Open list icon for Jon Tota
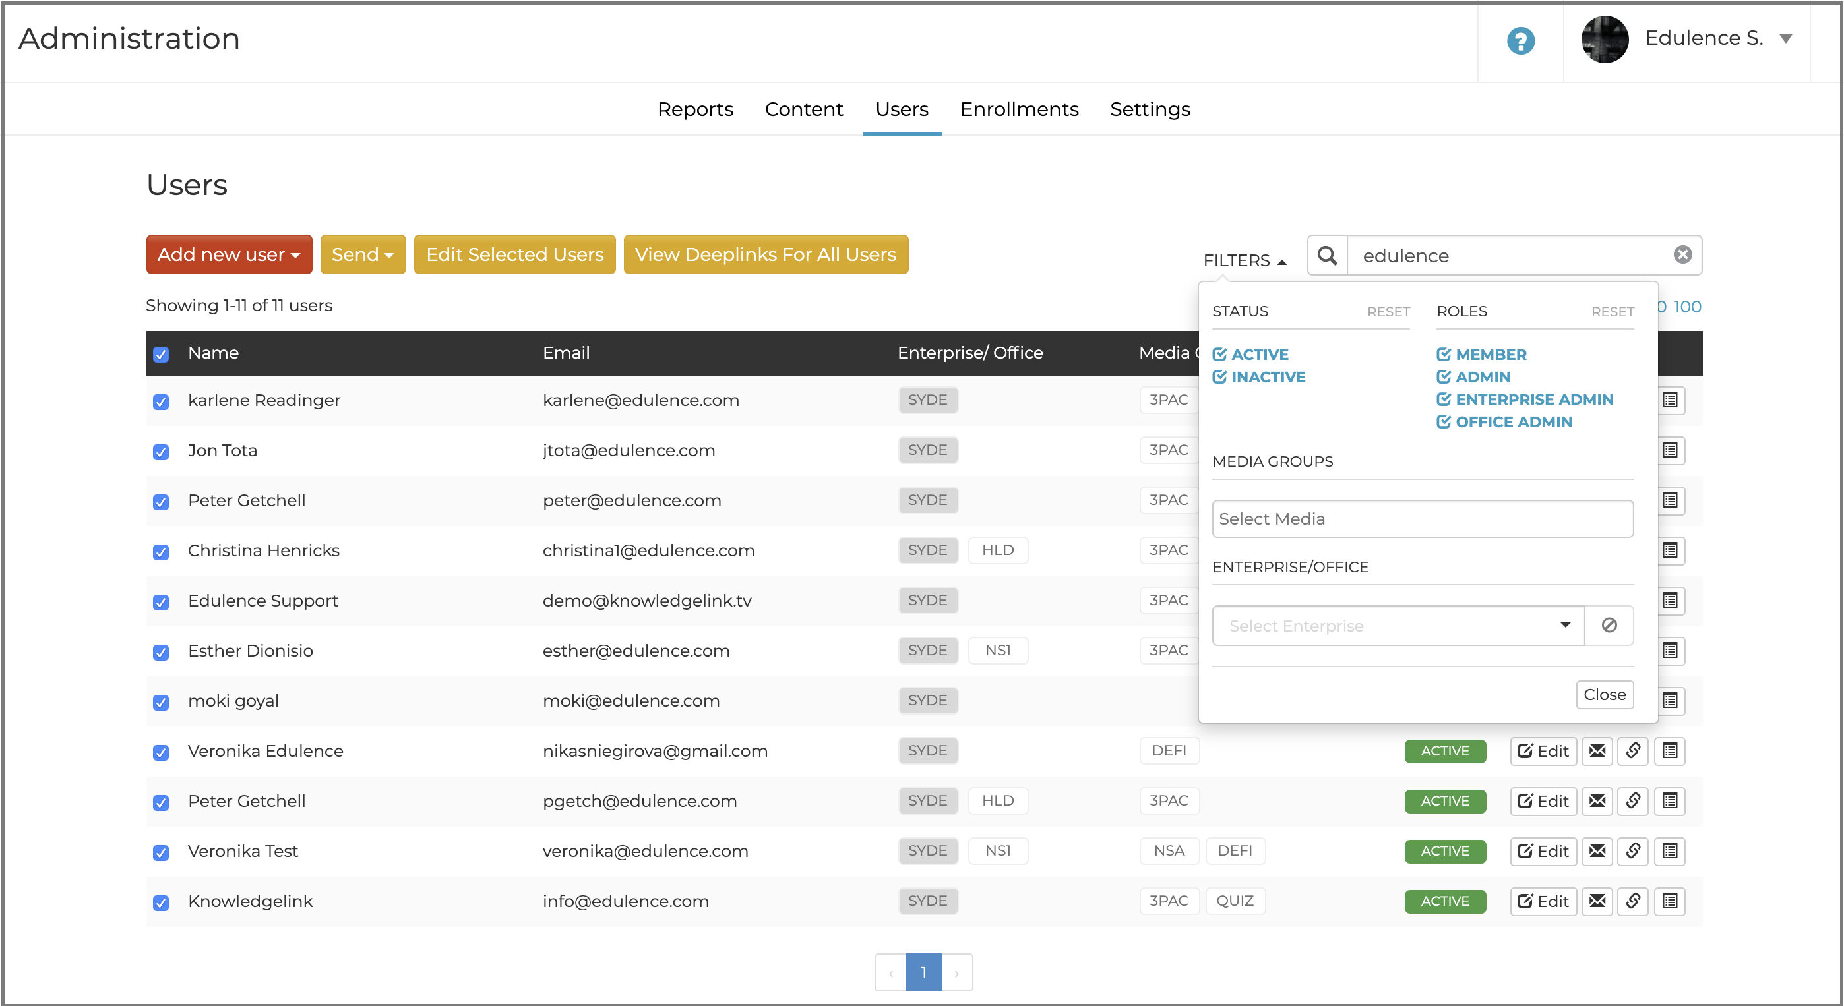The height and width of the screenshot is (1006, 1844). 1669,450
